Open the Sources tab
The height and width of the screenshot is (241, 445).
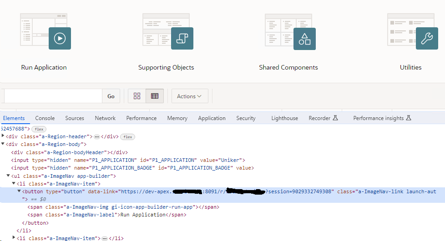point(75,118)
